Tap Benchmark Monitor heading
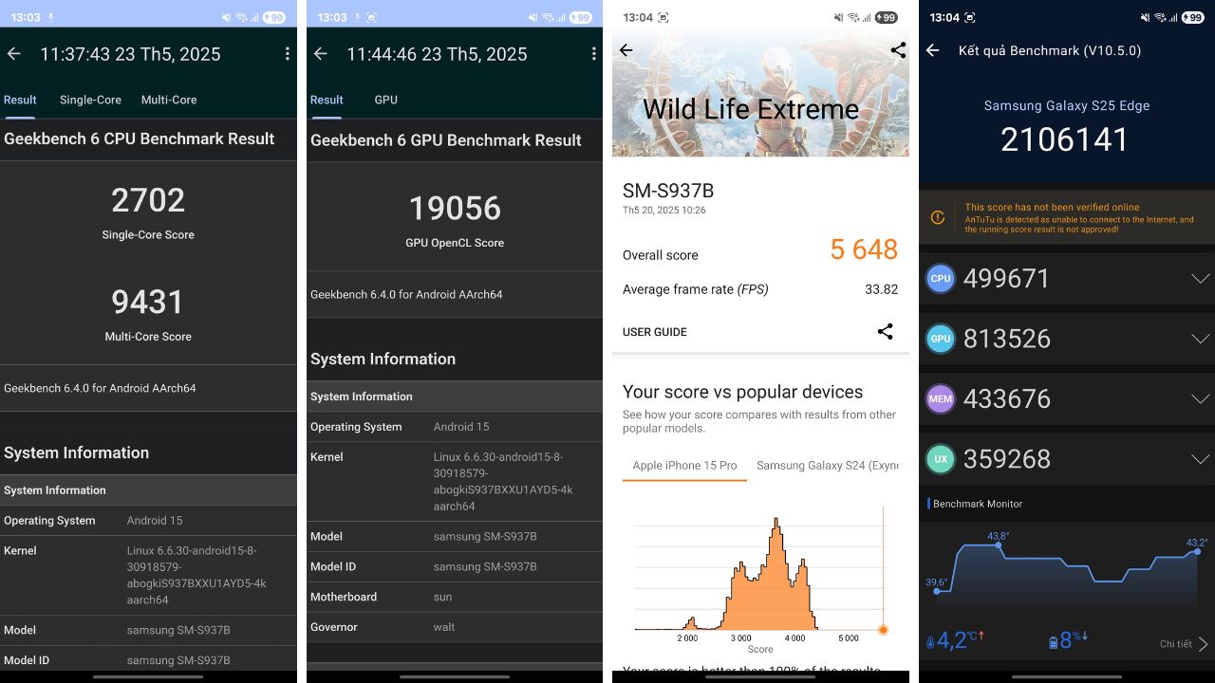The image size is (1215, 683). pos(978,504)
